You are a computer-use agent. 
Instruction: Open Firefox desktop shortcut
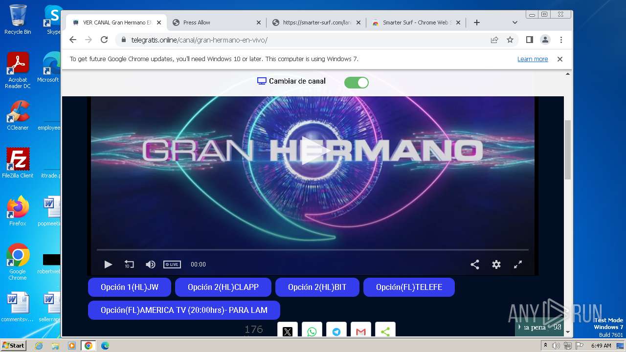18,211
